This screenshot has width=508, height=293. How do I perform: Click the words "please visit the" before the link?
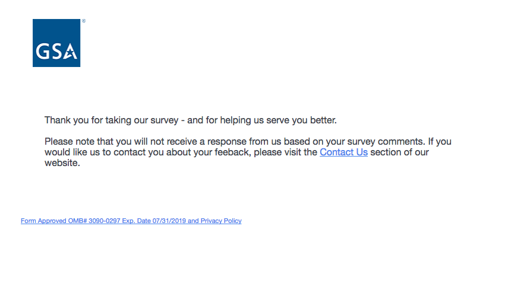286,152
